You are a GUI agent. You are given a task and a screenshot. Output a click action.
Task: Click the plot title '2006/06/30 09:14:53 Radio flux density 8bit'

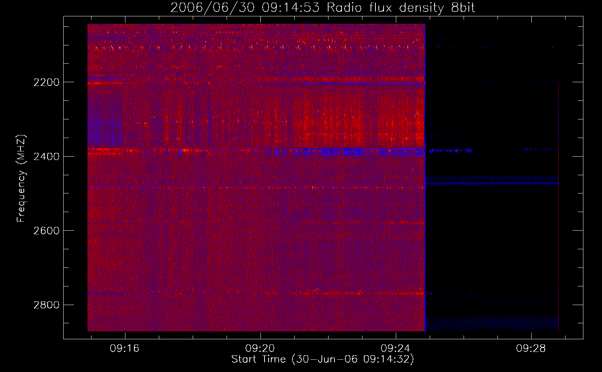pos(323,8)
